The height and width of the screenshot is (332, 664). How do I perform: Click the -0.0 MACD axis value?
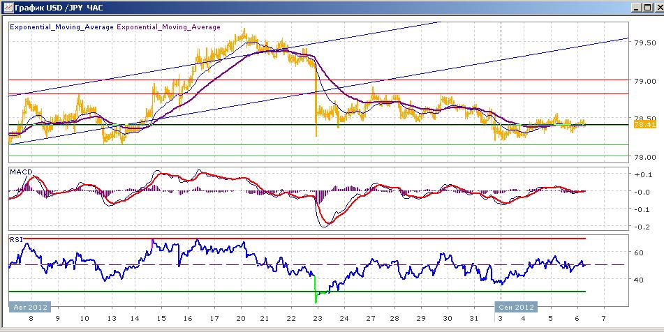[x=642, y=192]
